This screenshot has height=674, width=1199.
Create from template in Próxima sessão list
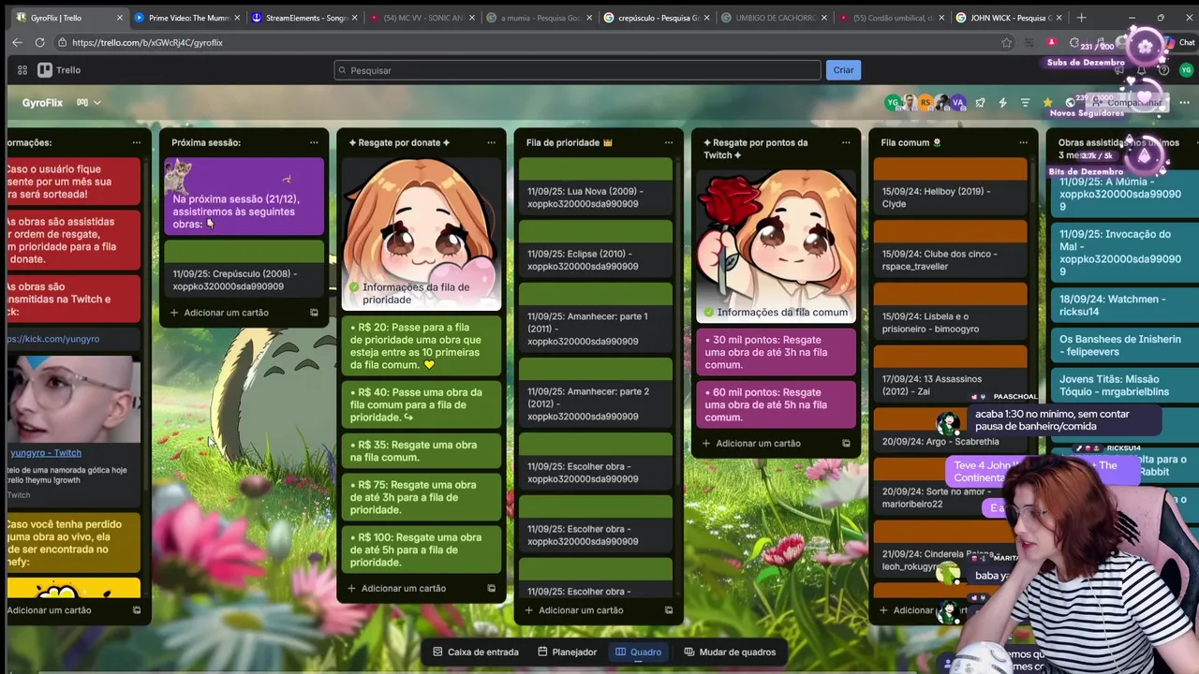[314, 313]
